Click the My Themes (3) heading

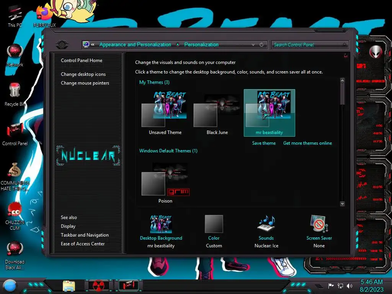coord(154,82)
